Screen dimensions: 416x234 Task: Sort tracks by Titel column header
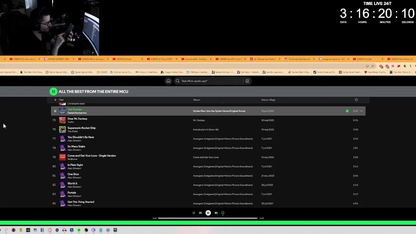coord(61,100)
